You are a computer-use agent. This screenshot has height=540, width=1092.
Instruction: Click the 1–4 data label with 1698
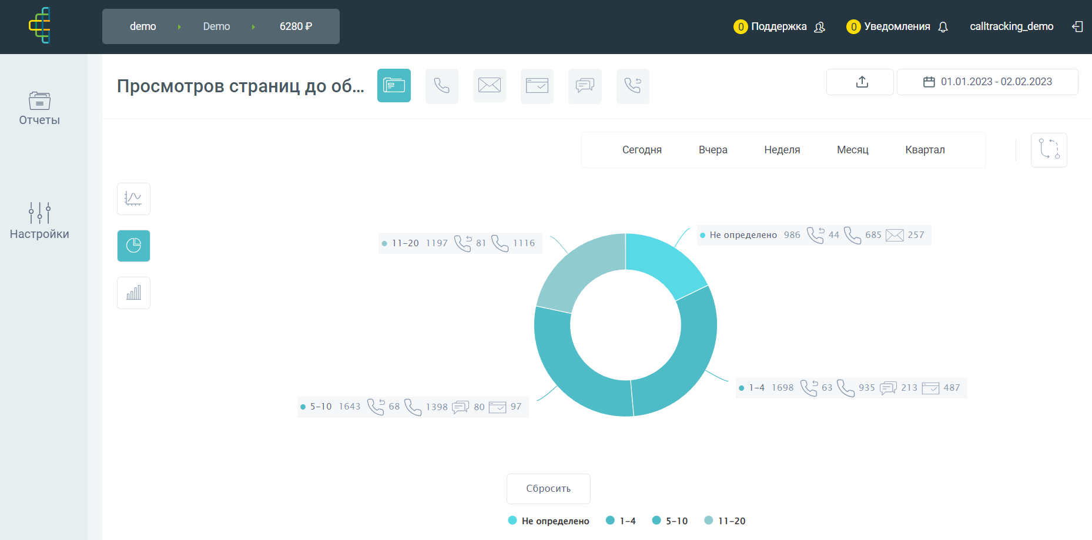[851, 388]
